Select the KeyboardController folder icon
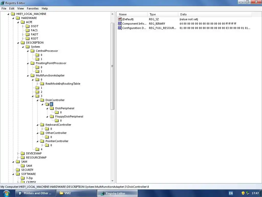Image resolution: width=262 pixels, height=197 pixels. tap(42, 125)
